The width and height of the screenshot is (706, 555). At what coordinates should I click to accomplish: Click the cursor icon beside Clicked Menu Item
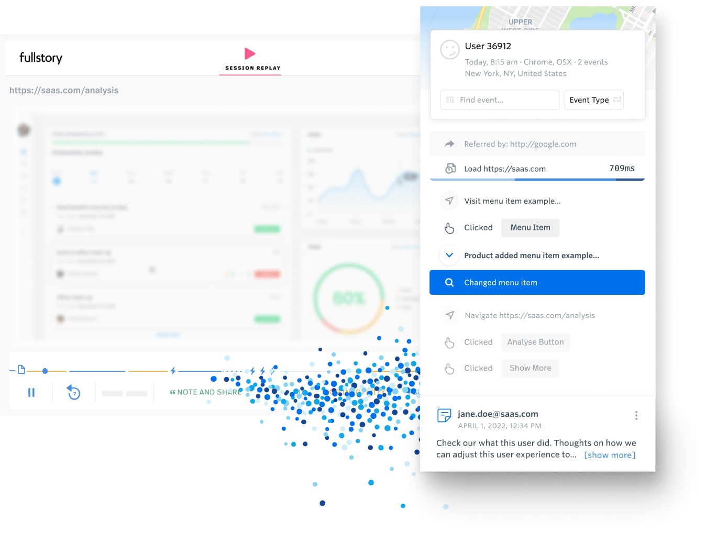(x=449, y=228)
